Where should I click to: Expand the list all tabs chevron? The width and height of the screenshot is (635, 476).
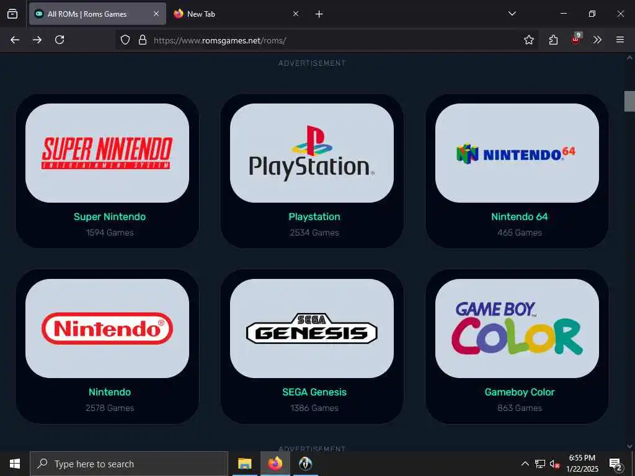click(512, 14)
